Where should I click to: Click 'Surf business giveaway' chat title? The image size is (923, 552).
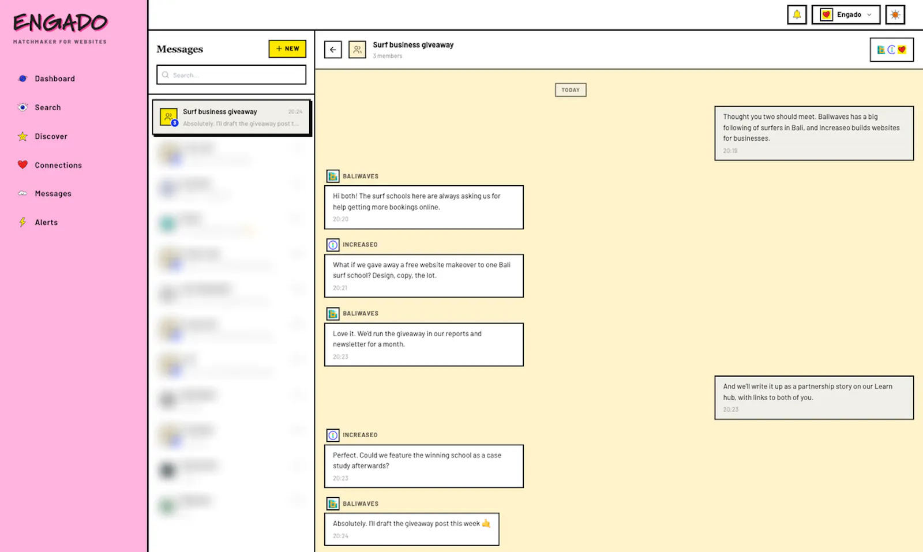(x=413, y=45)
